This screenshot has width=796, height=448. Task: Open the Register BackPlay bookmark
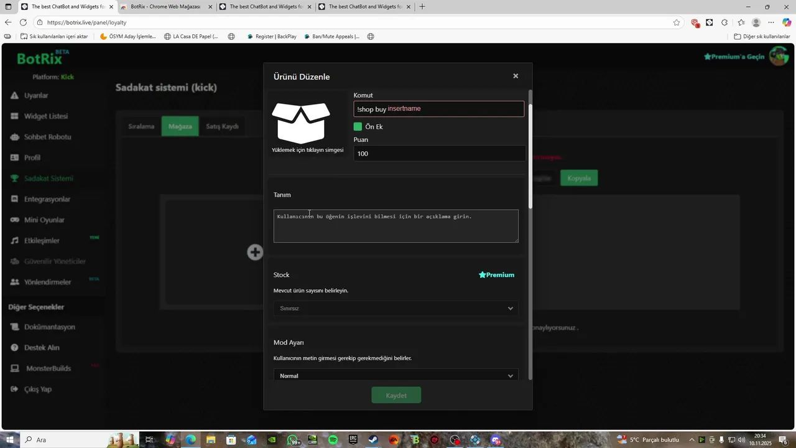(x=272, y=37)
